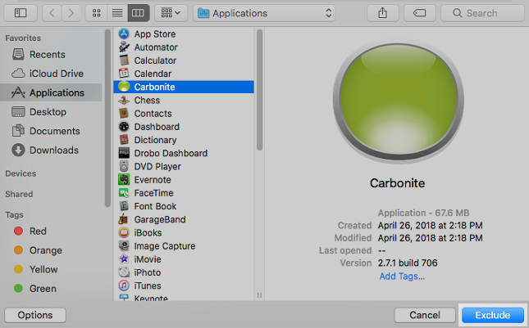Image resolution: width=529 pixels, height=328 pixels.
Task: Switch to list view
Action: pyautogui.click(x=117, y=13)
